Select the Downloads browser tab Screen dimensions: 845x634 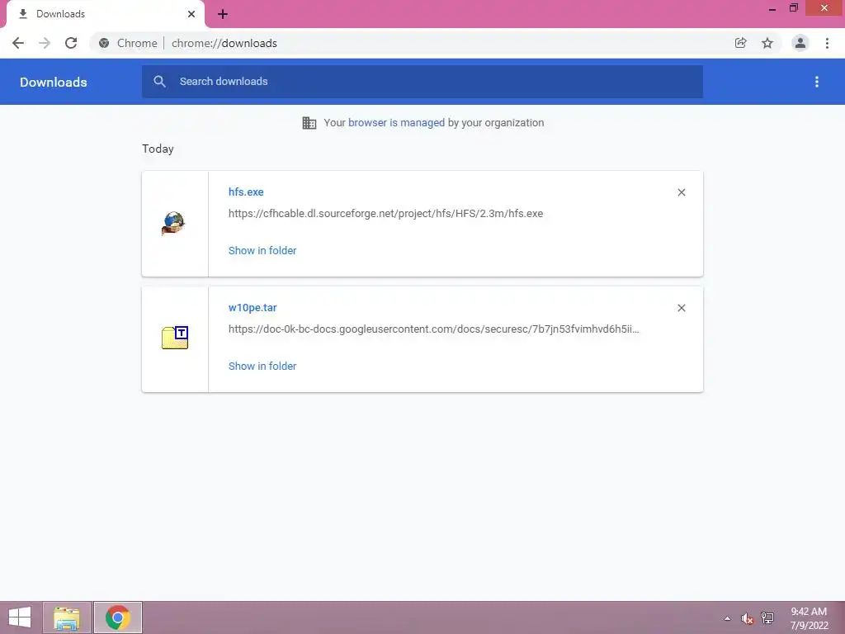106,14
